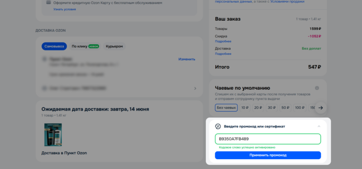Open recipient details chevron arrow
Screen dimensions: 362x169
click(195, 88)
